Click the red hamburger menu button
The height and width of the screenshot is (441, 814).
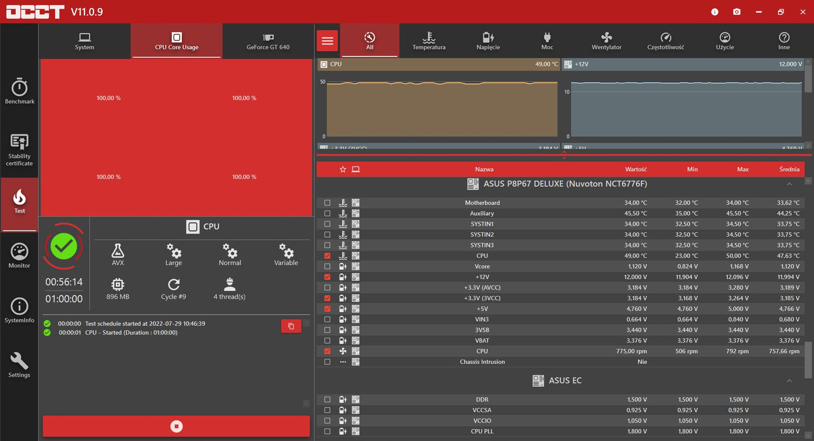327,41
